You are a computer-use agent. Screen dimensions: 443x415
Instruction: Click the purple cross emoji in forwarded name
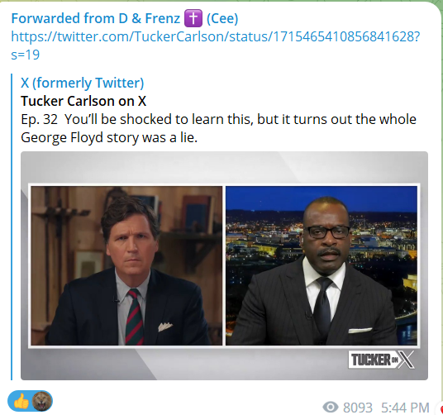tap(193, 18)
